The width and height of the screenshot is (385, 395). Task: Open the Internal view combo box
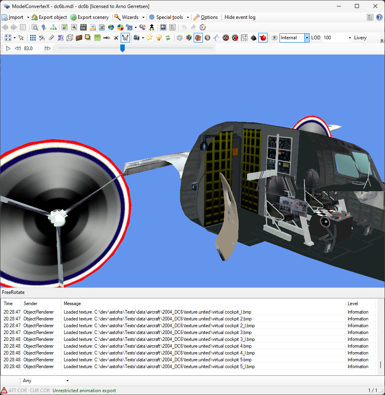point(306,38)
